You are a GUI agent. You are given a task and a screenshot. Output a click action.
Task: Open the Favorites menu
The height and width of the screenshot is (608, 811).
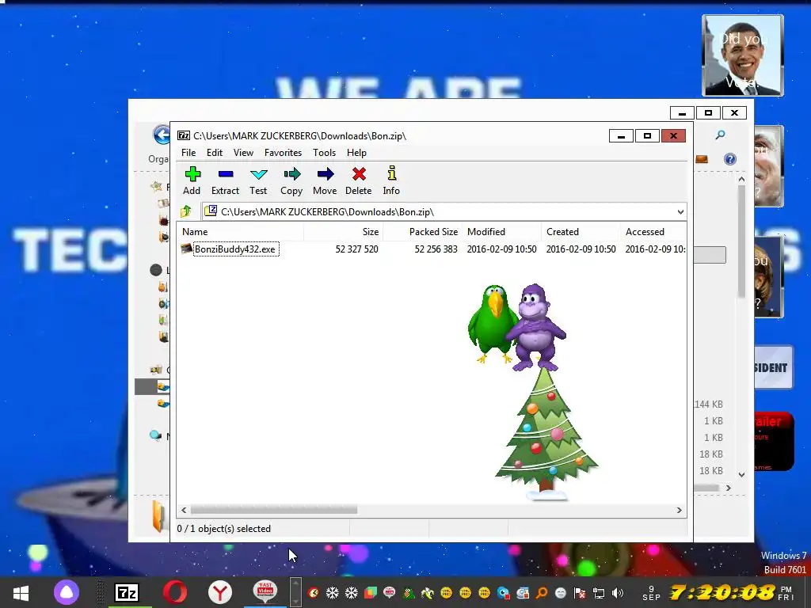(283, 153)
